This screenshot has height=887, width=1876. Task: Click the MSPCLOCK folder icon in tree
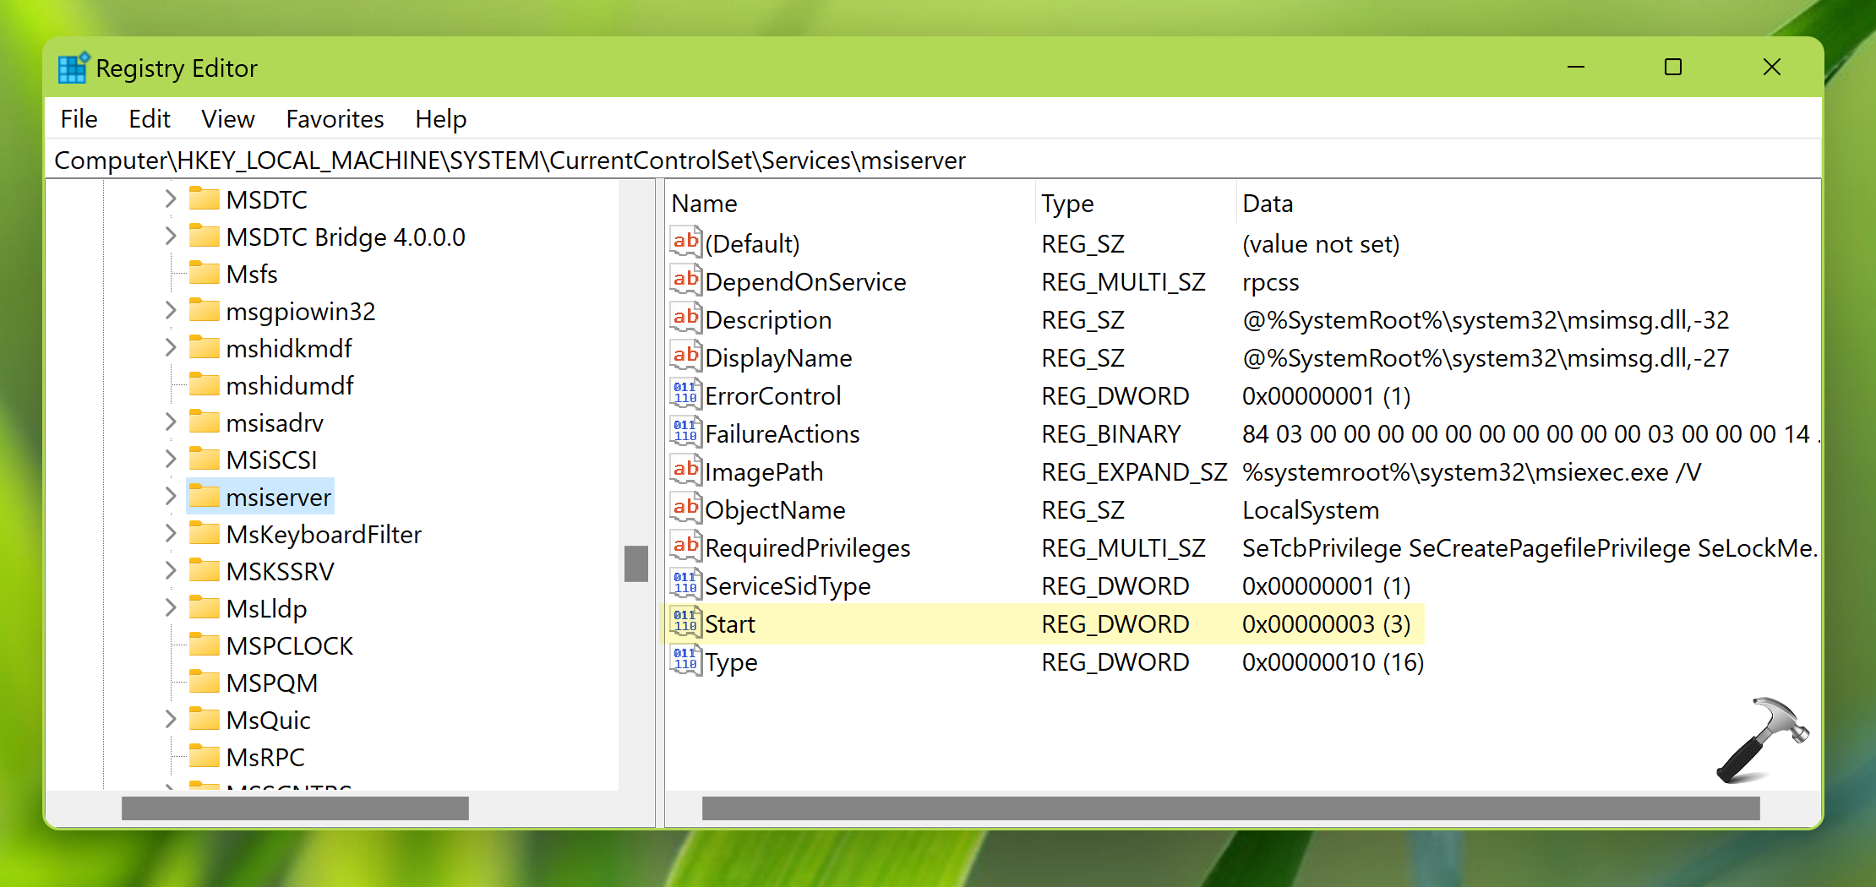(204, 645)
